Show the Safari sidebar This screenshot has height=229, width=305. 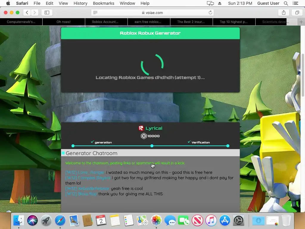47,13
